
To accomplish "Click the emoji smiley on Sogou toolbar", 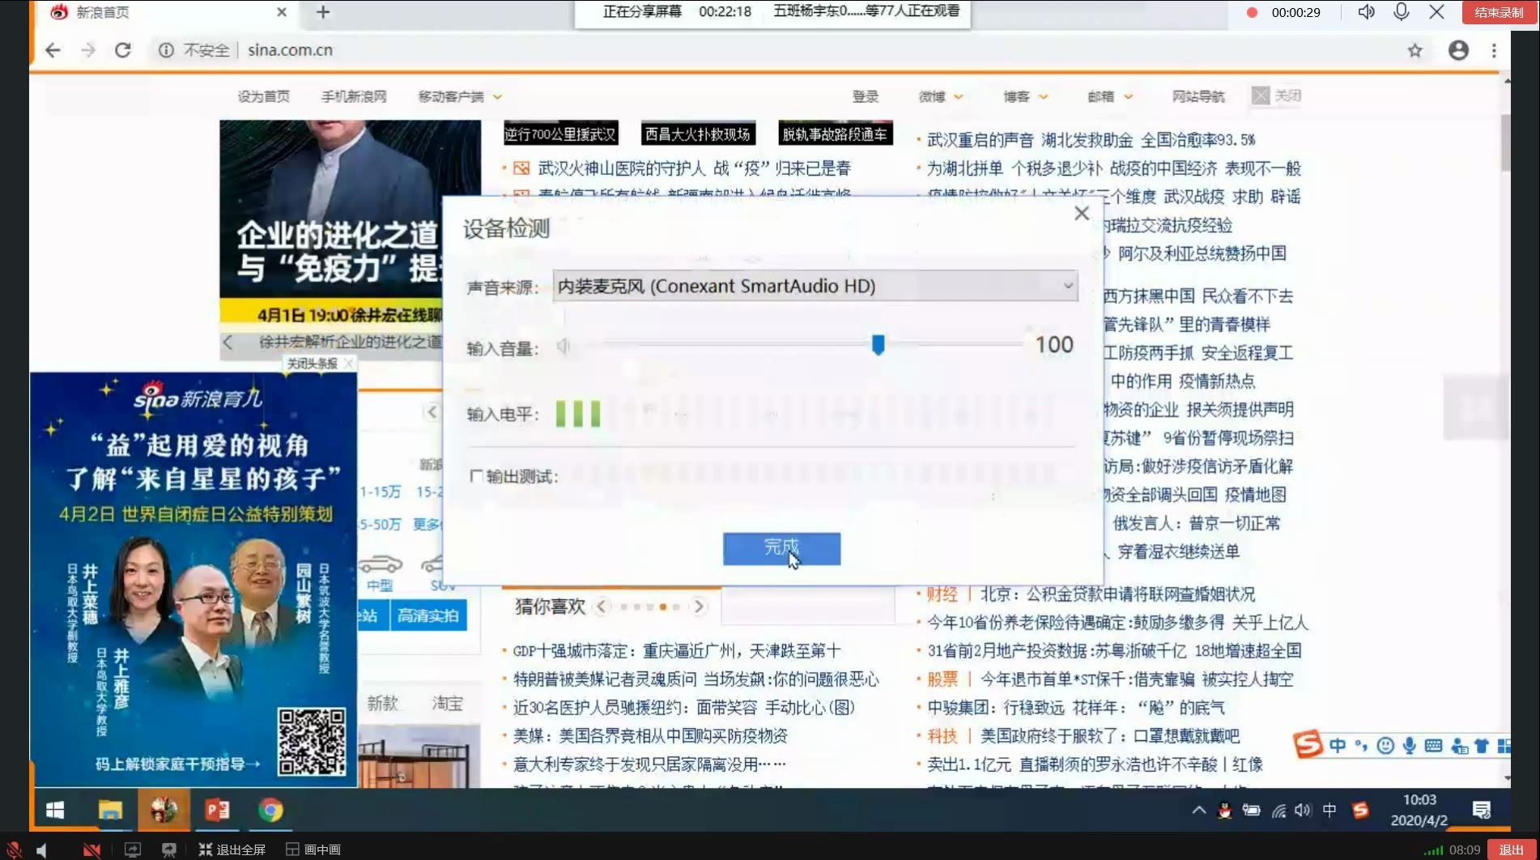I will (1385, 745).
